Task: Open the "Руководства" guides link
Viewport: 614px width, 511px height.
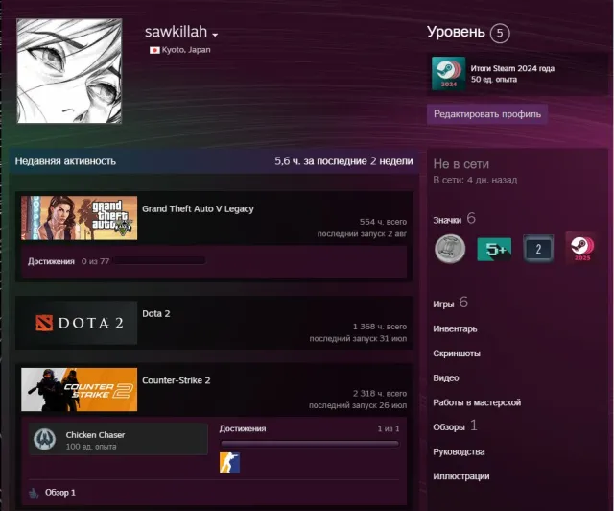Action: coord(459,452)
